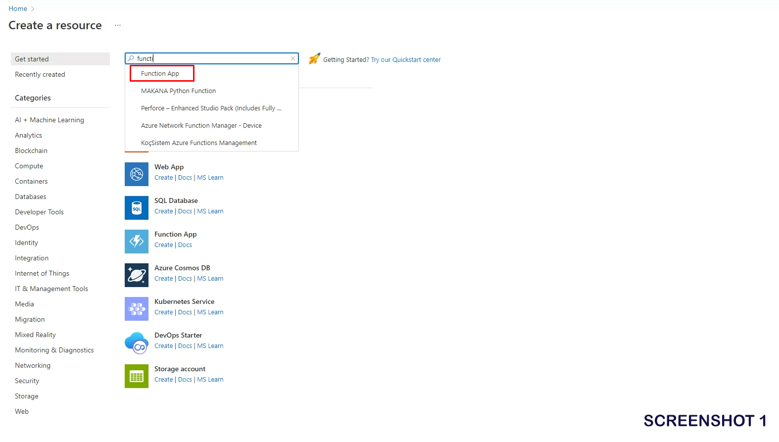The image size is (779, 442).
Task: Open Docs link for Azure Cosmos DB
Action: pyautogui.click(x=185, y=279)
